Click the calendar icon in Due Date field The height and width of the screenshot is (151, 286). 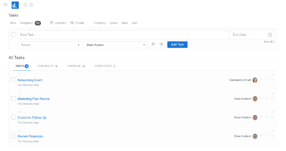270,34
